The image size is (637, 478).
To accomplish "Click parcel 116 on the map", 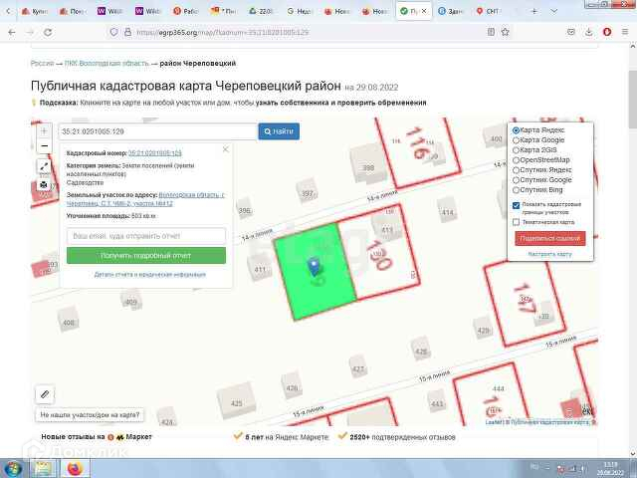I will tap(418, 152).
